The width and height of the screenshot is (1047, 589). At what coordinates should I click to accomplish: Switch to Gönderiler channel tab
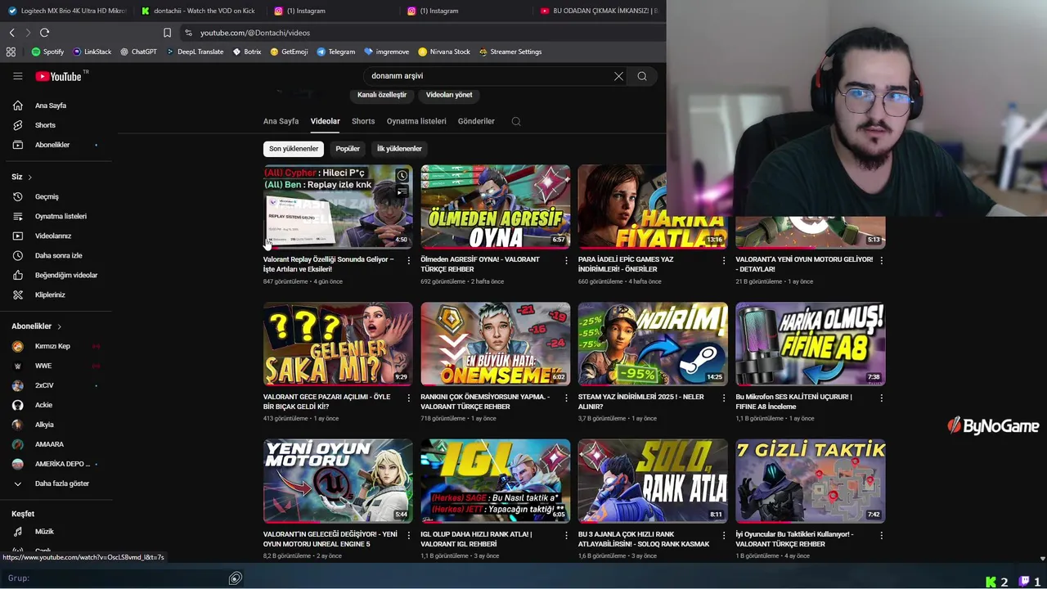tap(476, 121)
